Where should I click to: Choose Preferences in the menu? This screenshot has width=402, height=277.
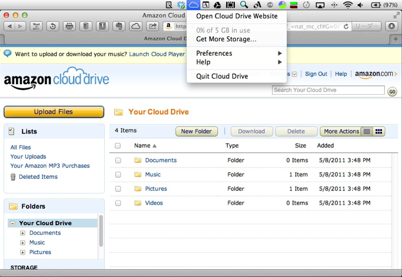coord(237,54)
